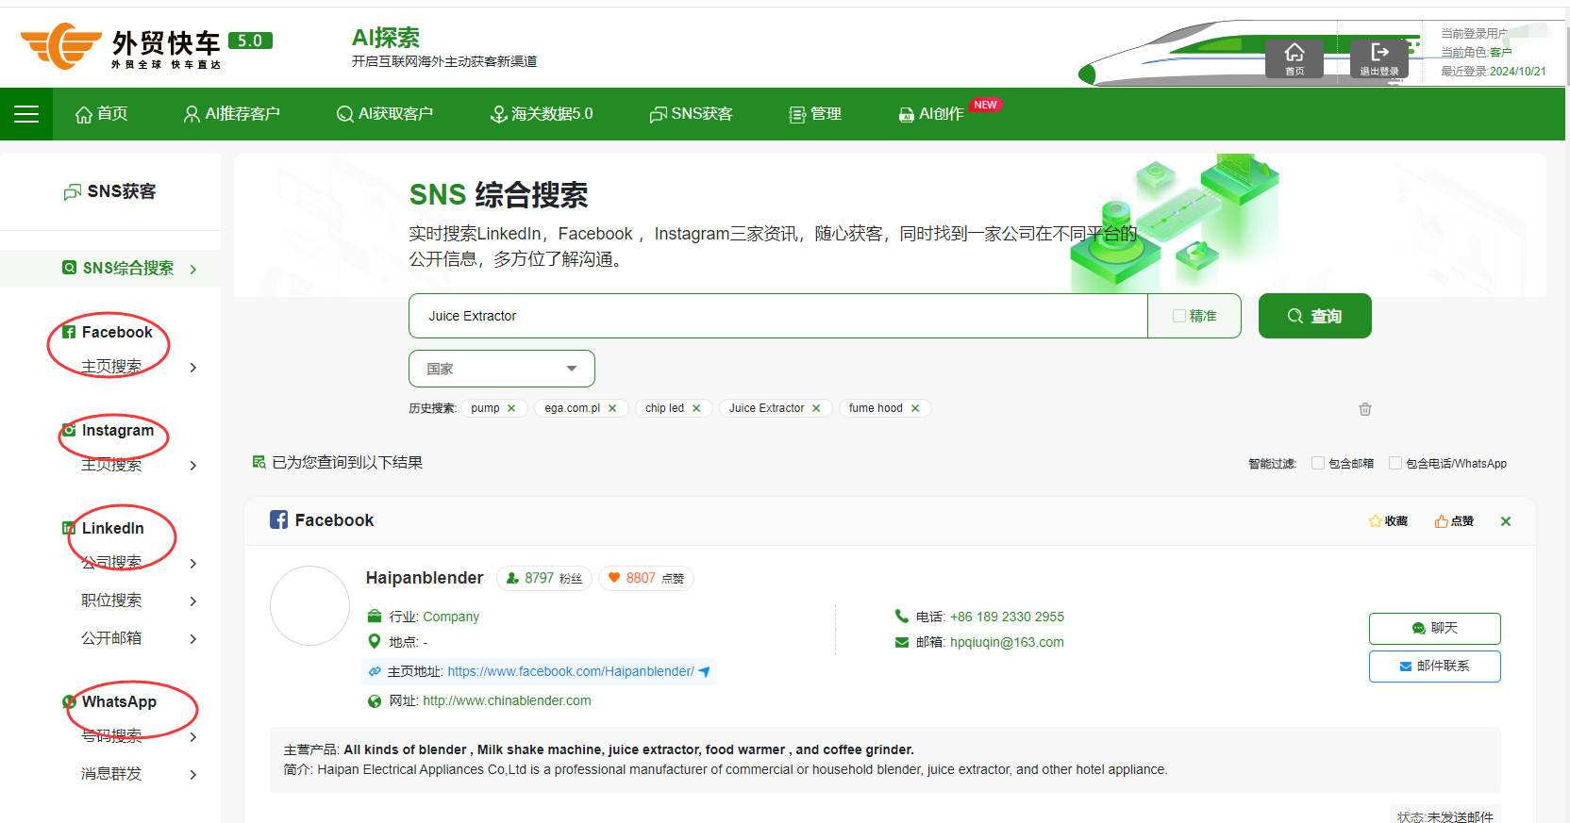This screenshot has width=1570, height=823.
Task: Click the 聊天 chat button
Action: (1434, 629)
